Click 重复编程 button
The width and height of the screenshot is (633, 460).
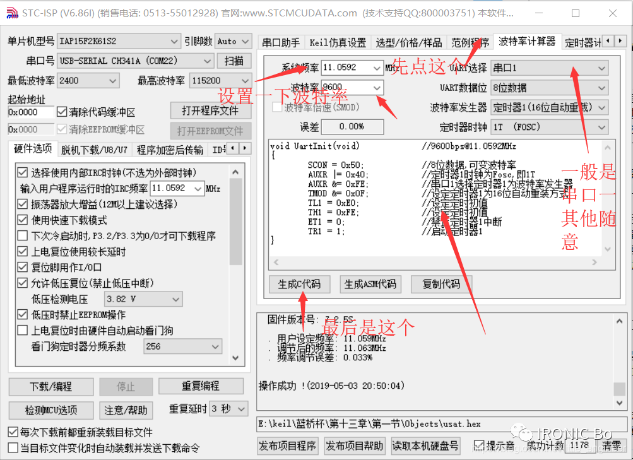[x=201, y=386]
